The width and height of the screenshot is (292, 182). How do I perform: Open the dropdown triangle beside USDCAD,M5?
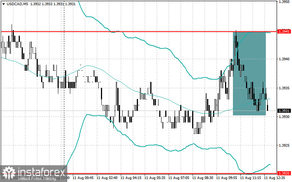click(3, 4)
